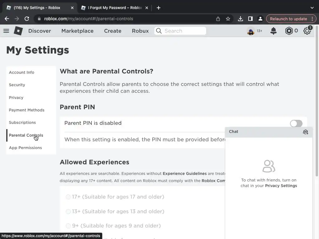Switch to the I Forgot My Password tab
This screenshot has width=319, height=239.
[x=114, y=8]
